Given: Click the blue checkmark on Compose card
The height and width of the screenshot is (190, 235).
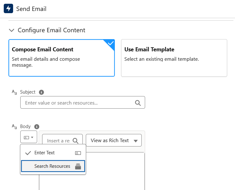Looking at the screenshot, I should [x=110, y=44].
